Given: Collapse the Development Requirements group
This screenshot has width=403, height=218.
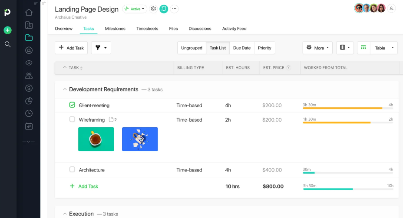Looking at the screenshot, I should coord(65,89).
